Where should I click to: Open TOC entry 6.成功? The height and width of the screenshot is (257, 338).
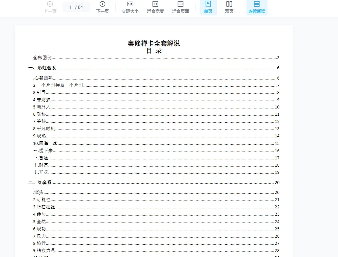[x=156, y=229]
